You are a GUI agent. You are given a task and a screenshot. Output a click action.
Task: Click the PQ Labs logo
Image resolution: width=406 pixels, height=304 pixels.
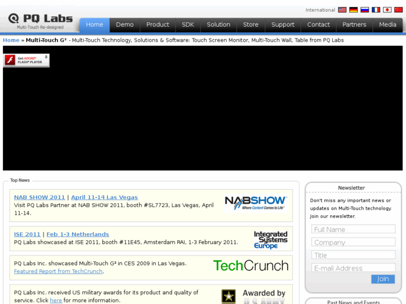[40, 21]
